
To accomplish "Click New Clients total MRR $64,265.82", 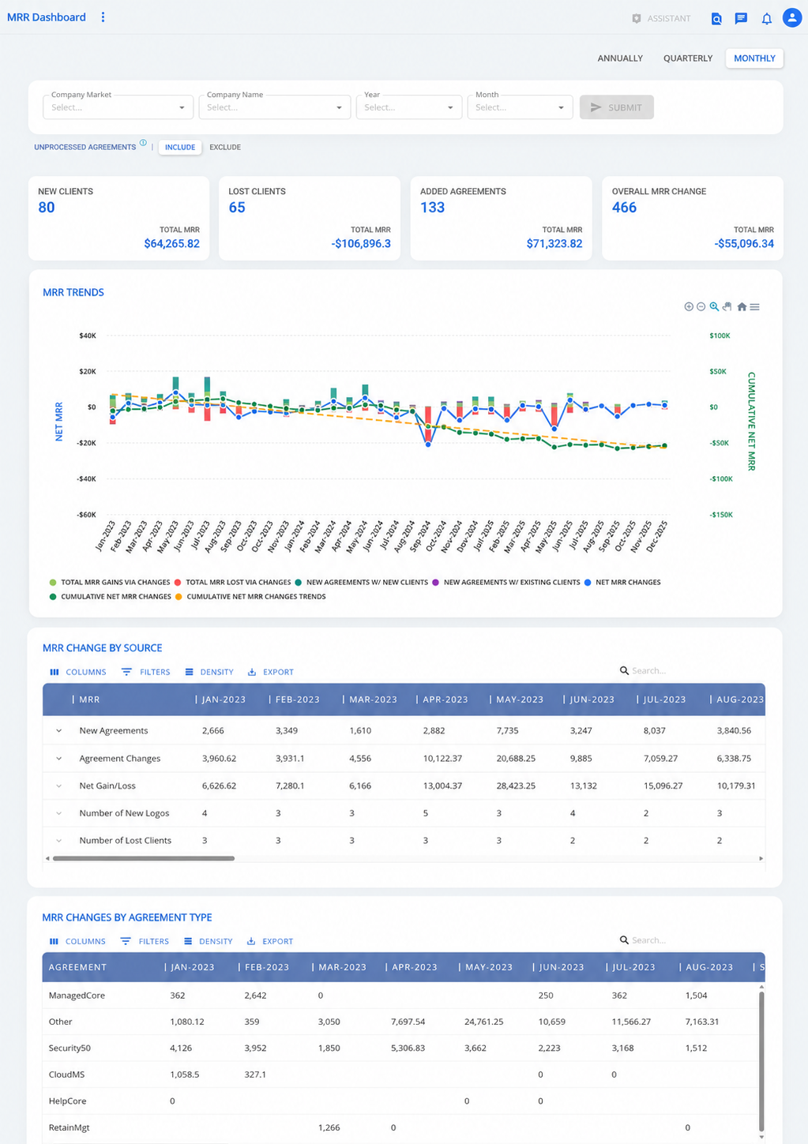I will coord(171,244).
